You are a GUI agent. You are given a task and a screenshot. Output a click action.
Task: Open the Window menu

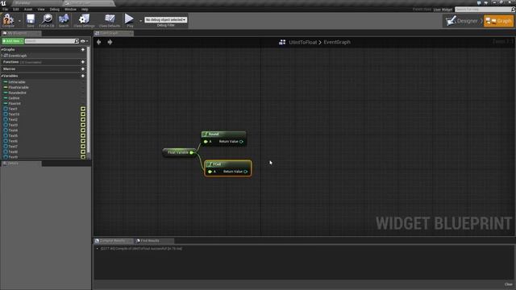[70, 9]
